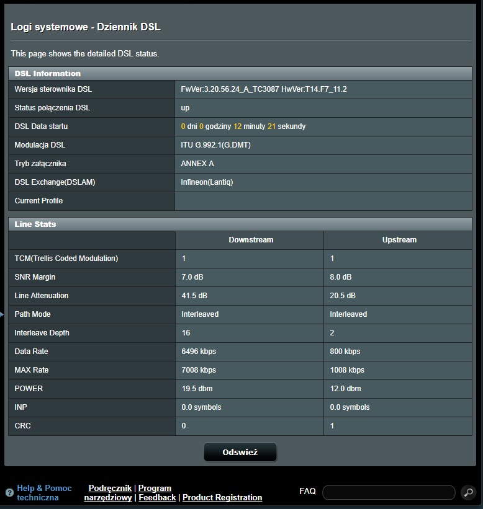Click the downstream Data Rate value
Viewport: 483px width, 509px height.
click(199, 352)
